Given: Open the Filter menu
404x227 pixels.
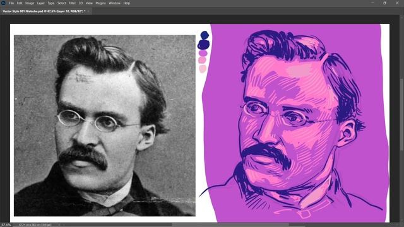Looking at the screenshot, I should tap(72, 3).
